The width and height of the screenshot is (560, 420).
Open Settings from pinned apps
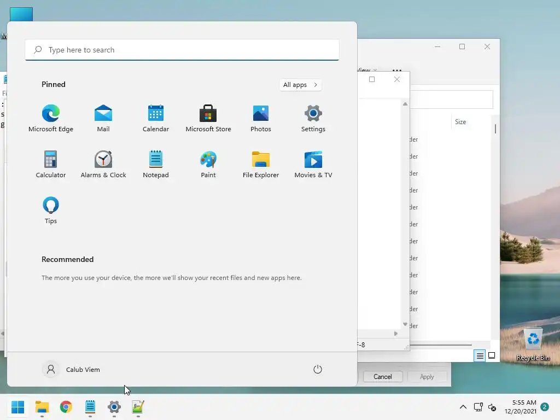(x=313, y=119)
